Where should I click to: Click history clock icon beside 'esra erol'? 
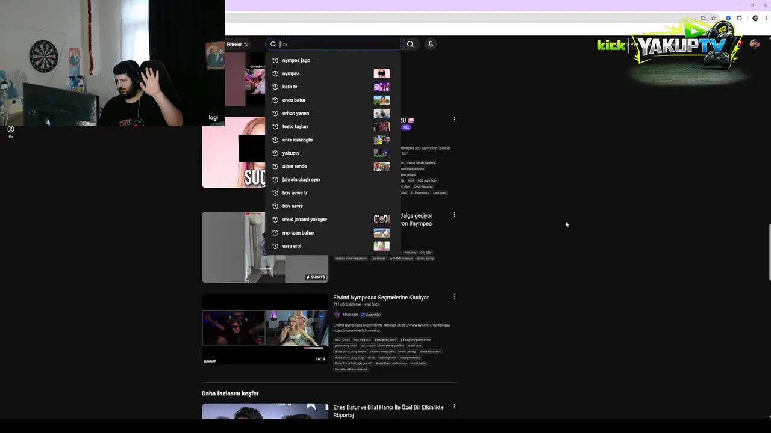[275, 245]
